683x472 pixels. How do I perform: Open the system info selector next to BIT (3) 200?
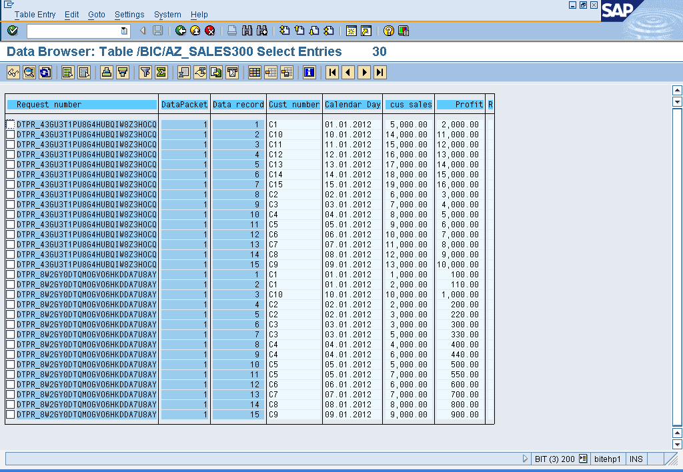click(x=583, y=459)
